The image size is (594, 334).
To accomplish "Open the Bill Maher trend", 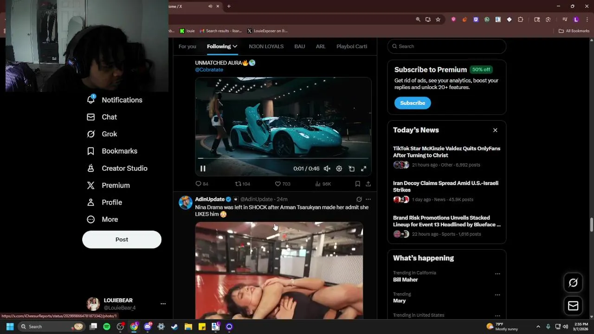I will [406, 280].
